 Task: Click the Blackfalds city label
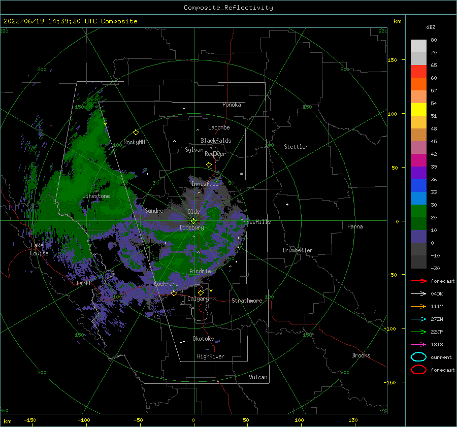pos(216,141)
